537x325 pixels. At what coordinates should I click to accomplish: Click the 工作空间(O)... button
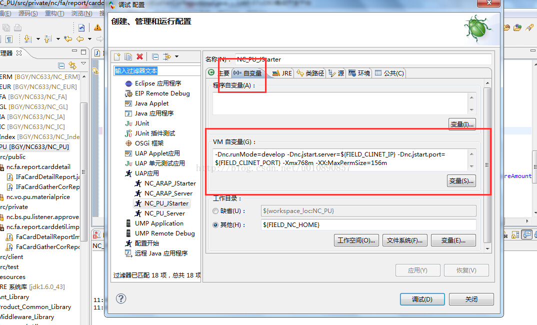tap(356, 240)
